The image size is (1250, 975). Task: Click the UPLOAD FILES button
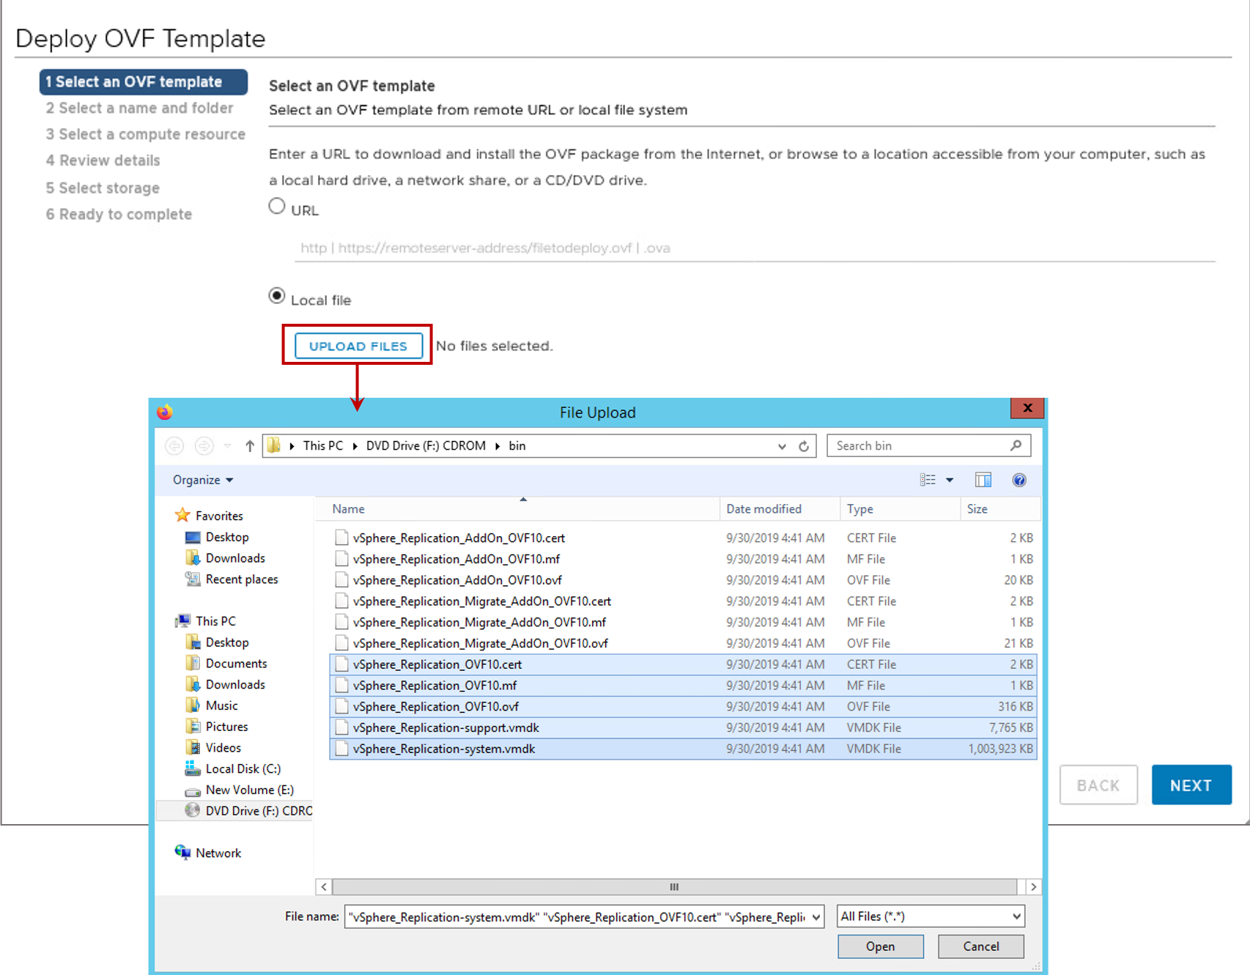tap(358, 346)
